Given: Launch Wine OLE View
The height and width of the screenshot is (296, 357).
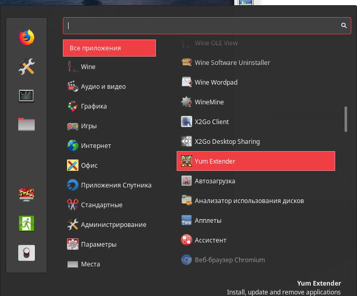Looking at the screenshot, I should (x=256, y=43).
